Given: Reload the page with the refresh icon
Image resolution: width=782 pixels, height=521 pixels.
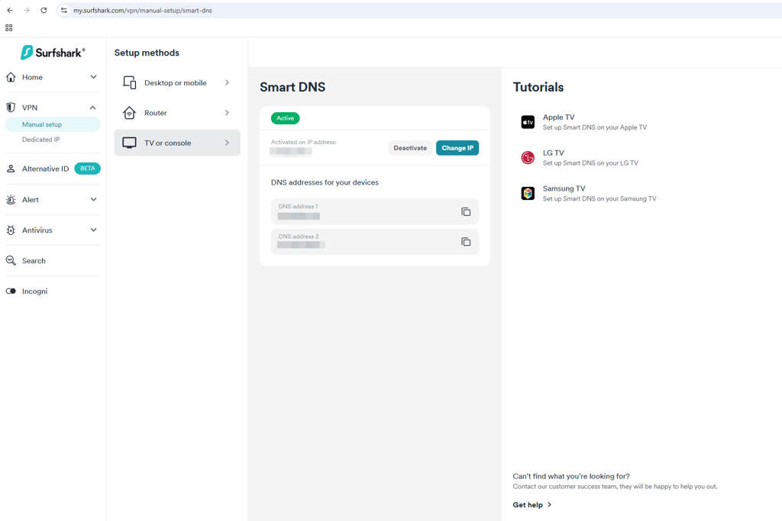Looking at the screenshot, I should coord(44,11).
